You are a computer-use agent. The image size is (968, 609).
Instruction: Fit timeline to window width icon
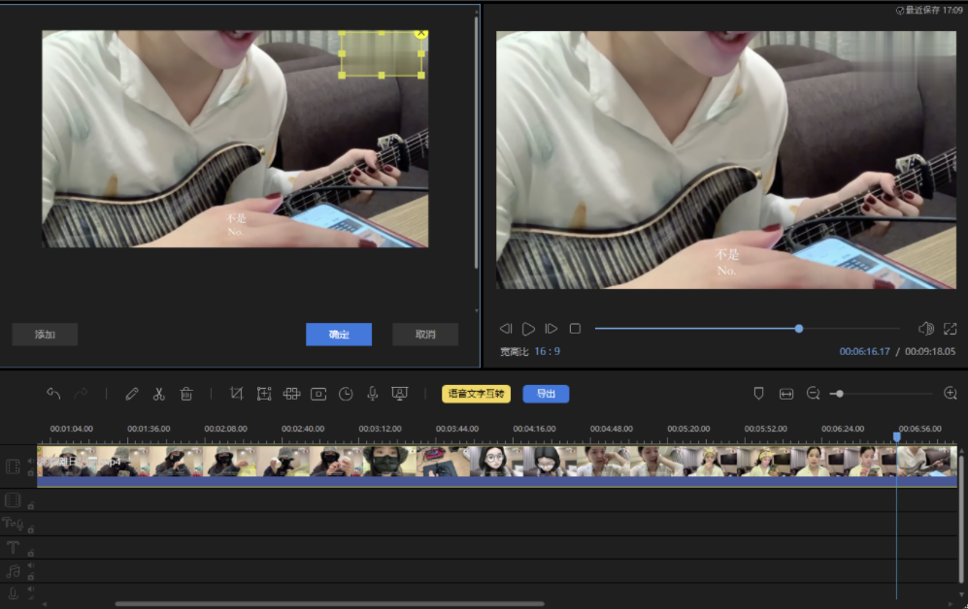point(785,394)
